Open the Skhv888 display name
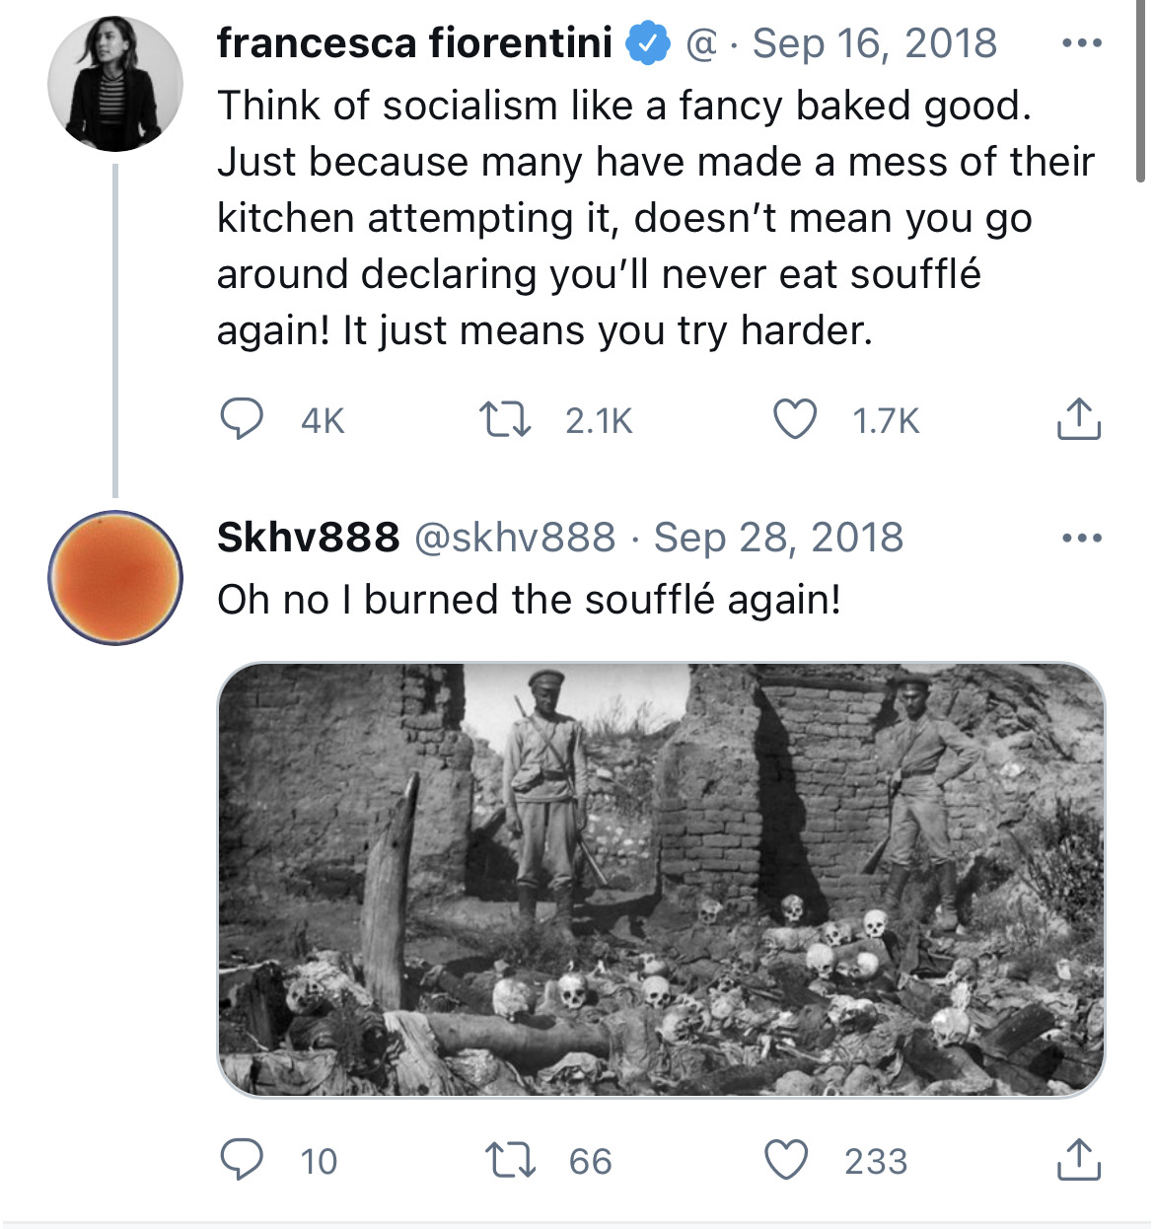This screenshot has height=1229, width=1154. pyautogui.click(x=308, y=538)
